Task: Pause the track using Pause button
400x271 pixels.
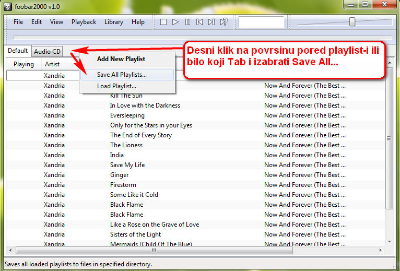Action: 187,22
